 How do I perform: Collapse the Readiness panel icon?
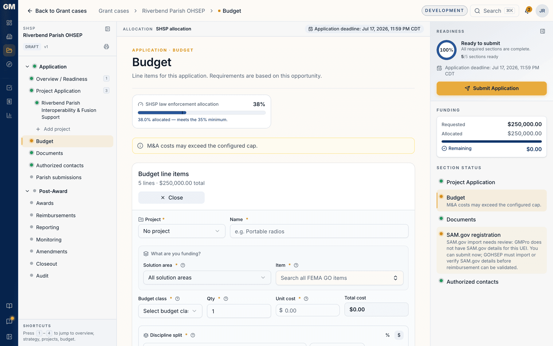(x=543, y=31)
